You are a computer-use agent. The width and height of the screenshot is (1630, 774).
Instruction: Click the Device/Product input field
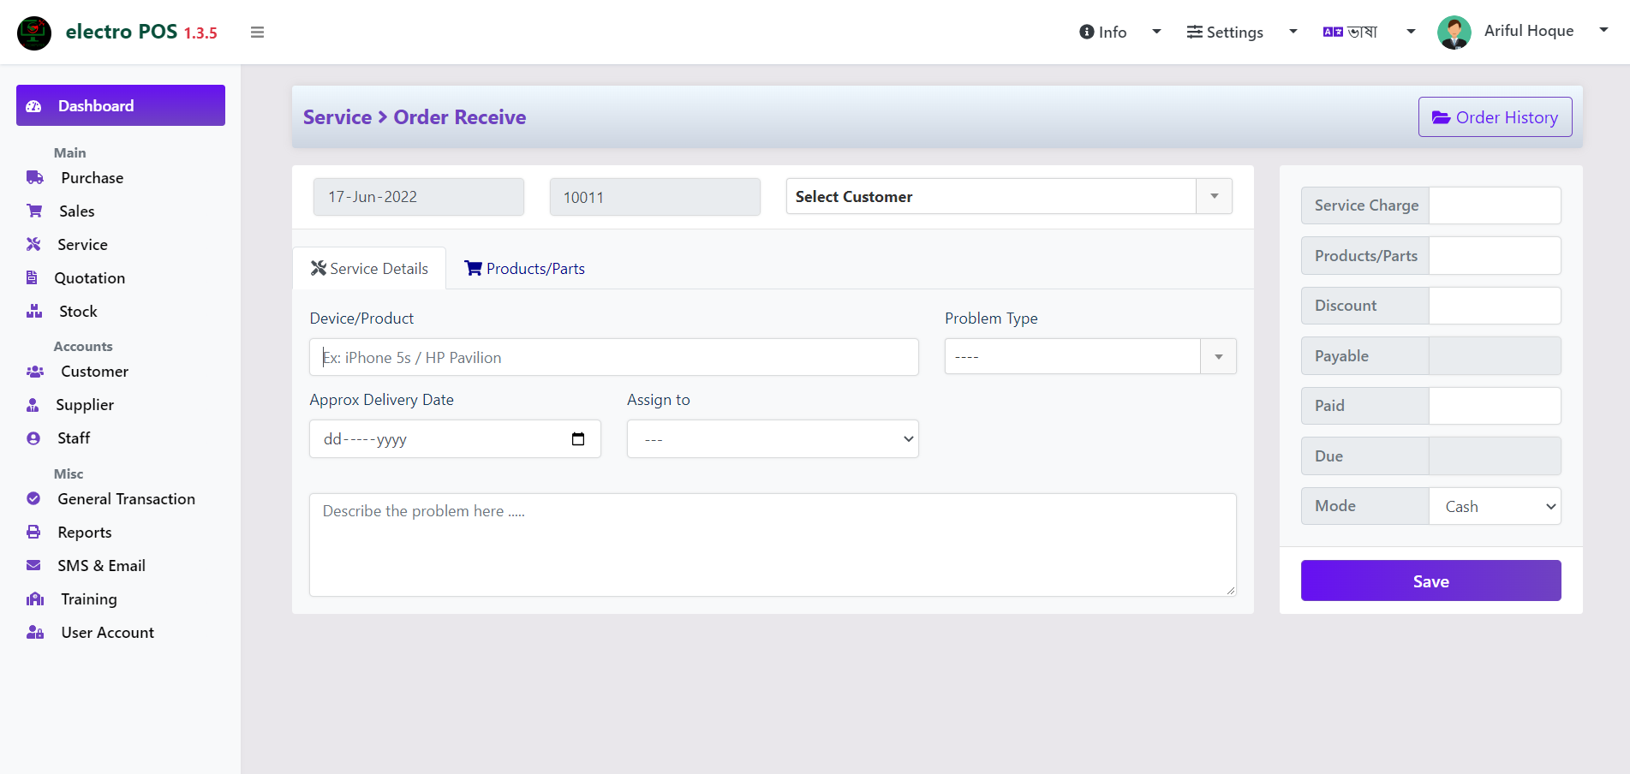pyautogui.click(x=613, y=357)
